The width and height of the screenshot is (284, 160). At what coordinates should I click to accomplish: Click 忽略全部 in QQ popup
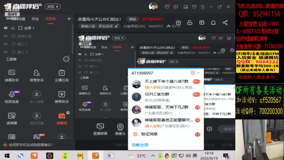[x=140, y=145]
